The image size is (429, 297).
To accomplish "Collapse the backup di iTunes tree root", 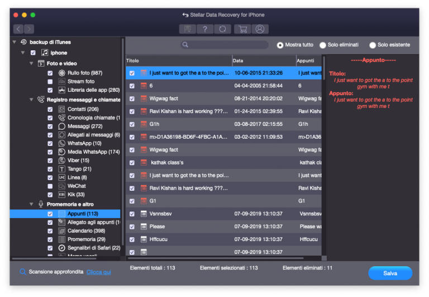I will [x=14, y=43].
